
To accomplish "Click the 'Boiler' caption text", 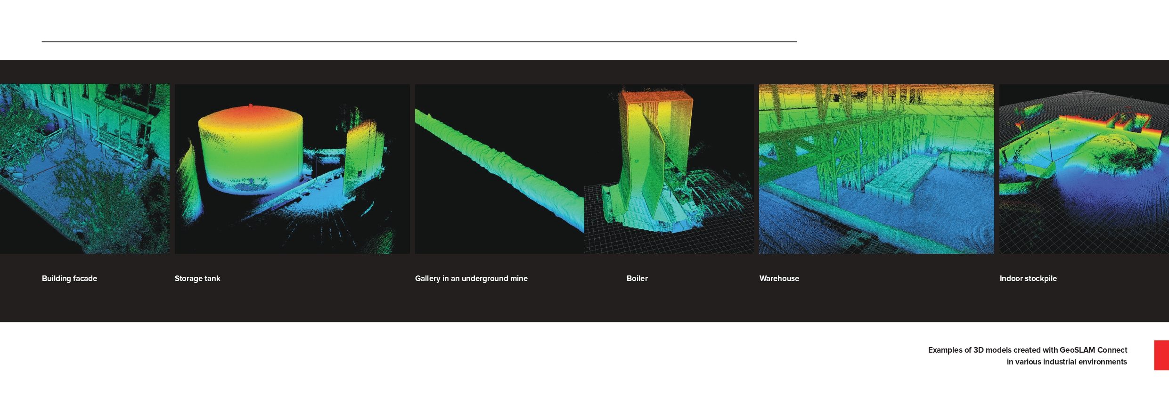I will 637,278.
